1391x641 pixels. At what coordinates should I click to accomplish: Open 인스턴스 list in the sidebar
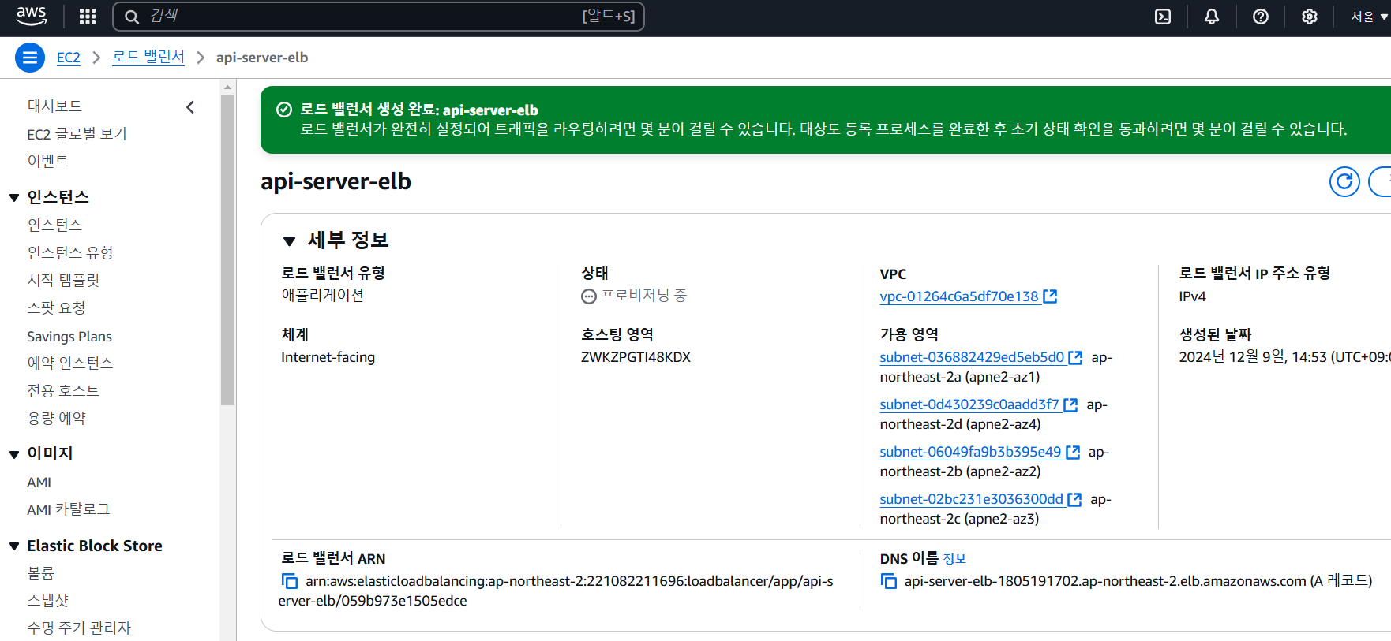pos(54,225)
